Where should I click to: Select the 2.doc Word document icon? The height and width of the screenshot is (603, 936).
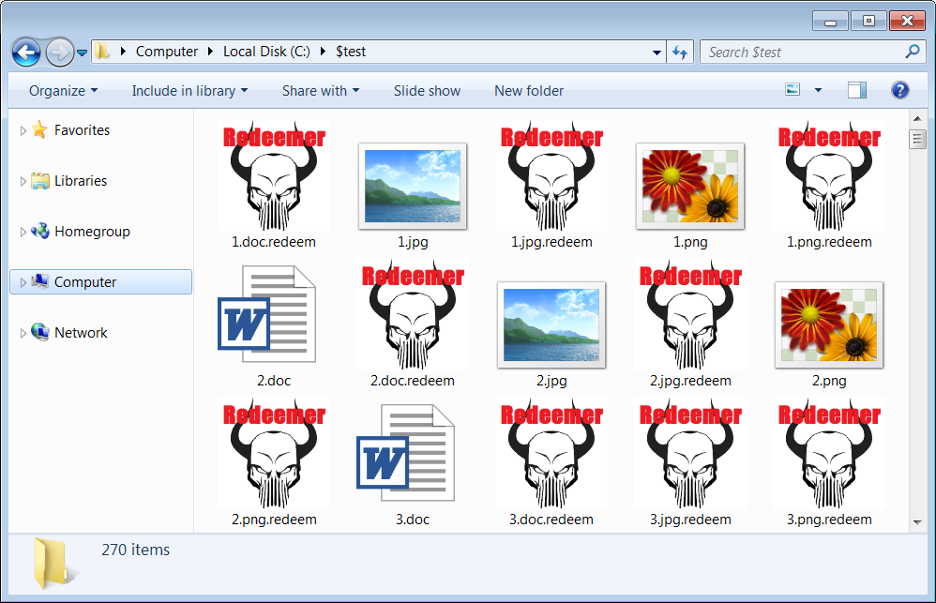[x=267, y=314]
